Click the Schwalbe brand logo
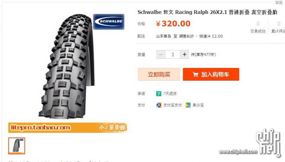 (x=109, y=22)
